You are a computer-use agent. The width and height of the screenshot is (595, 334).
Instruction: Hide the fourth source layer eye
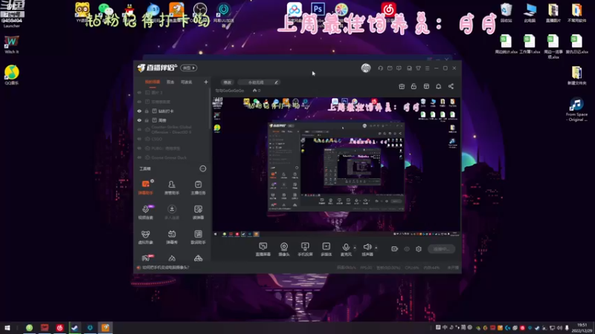pyautogui.click(x=139, y=120)
